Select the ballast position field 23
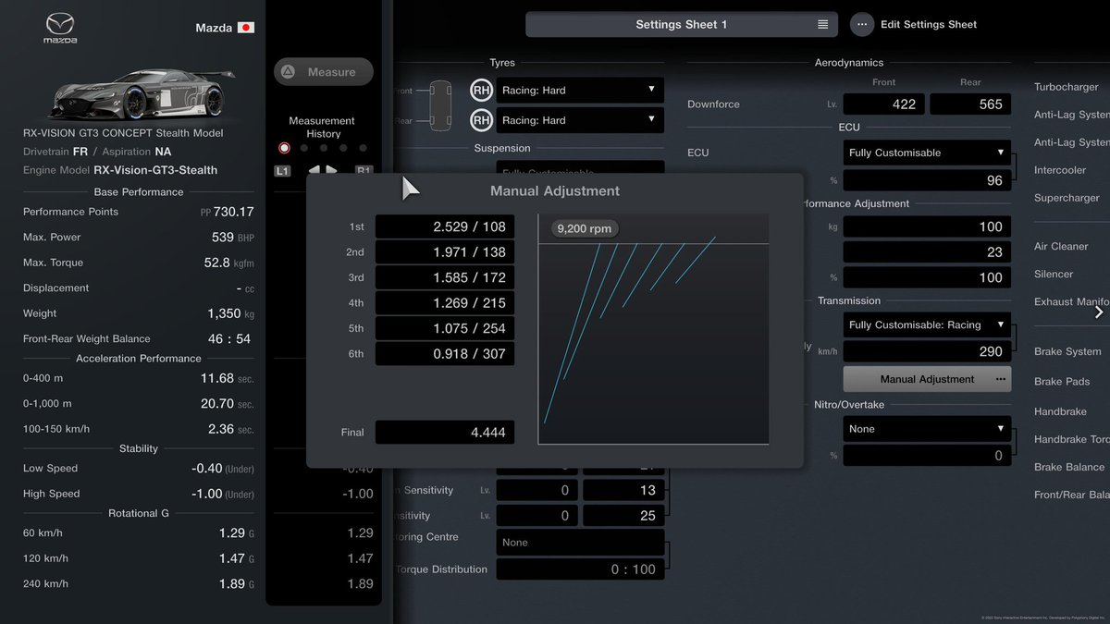The image size is (1110, 624). [927, 251]
